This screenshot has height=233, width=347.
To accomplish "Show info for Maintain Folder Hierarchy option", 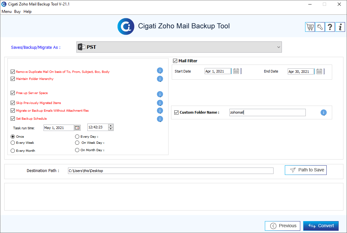I will pyautogui.click(x=160, y=79).
